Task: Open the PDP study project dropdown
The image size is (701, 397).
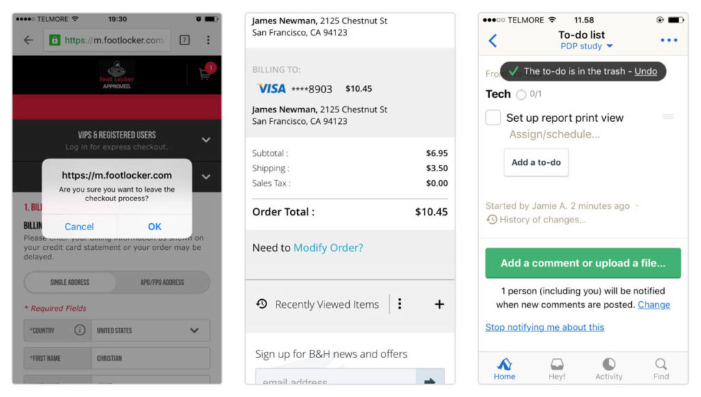Action: pyautogui.click(x=587, y=46)
